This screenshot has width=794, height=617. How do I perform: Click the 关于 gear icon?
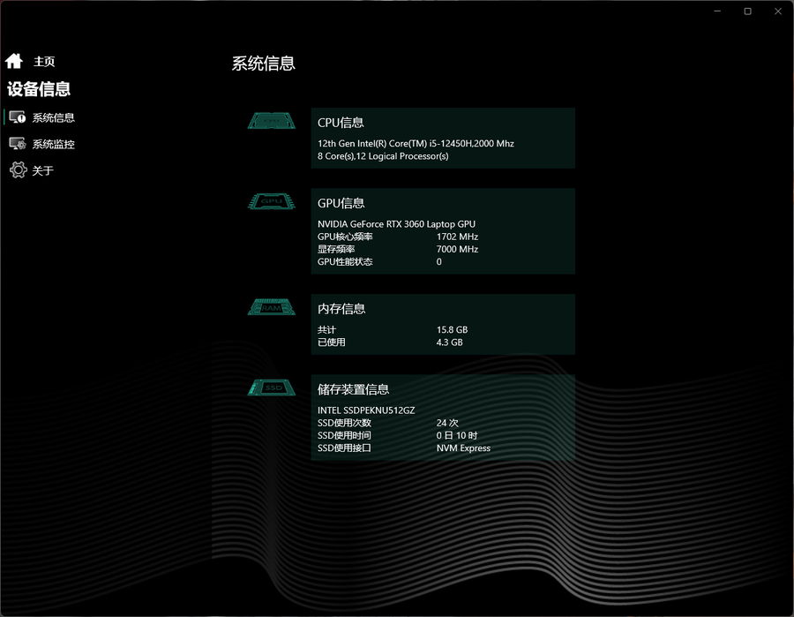(18, 170)
